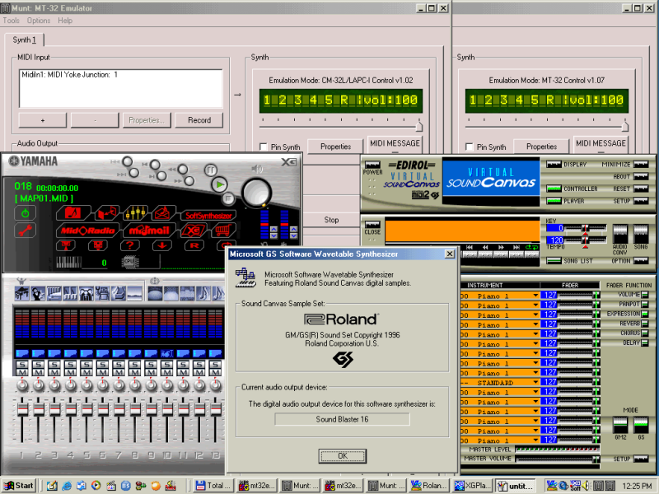Solo channel 5 in Yamaha mixer

(x=86, y=364)
